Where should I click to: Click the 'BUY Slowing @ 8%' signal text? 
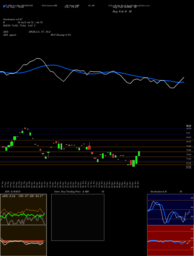[x=61, y=35]
